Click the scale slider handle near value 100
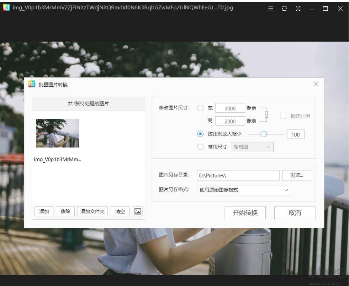Image resolution: width=349 pixels, height=286 pixels. 264,134
